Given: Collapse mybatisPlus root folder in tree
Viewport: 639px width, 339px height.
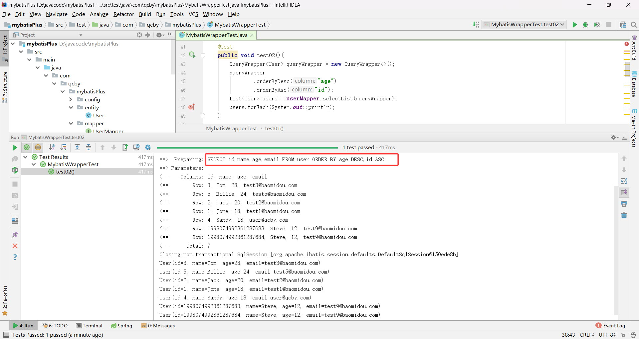Looking at the screenshot, I should [x=13, y=44].
